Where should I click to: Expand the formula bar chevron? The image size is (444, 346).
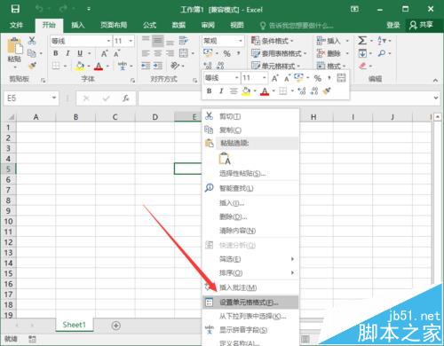pos(436,98)
